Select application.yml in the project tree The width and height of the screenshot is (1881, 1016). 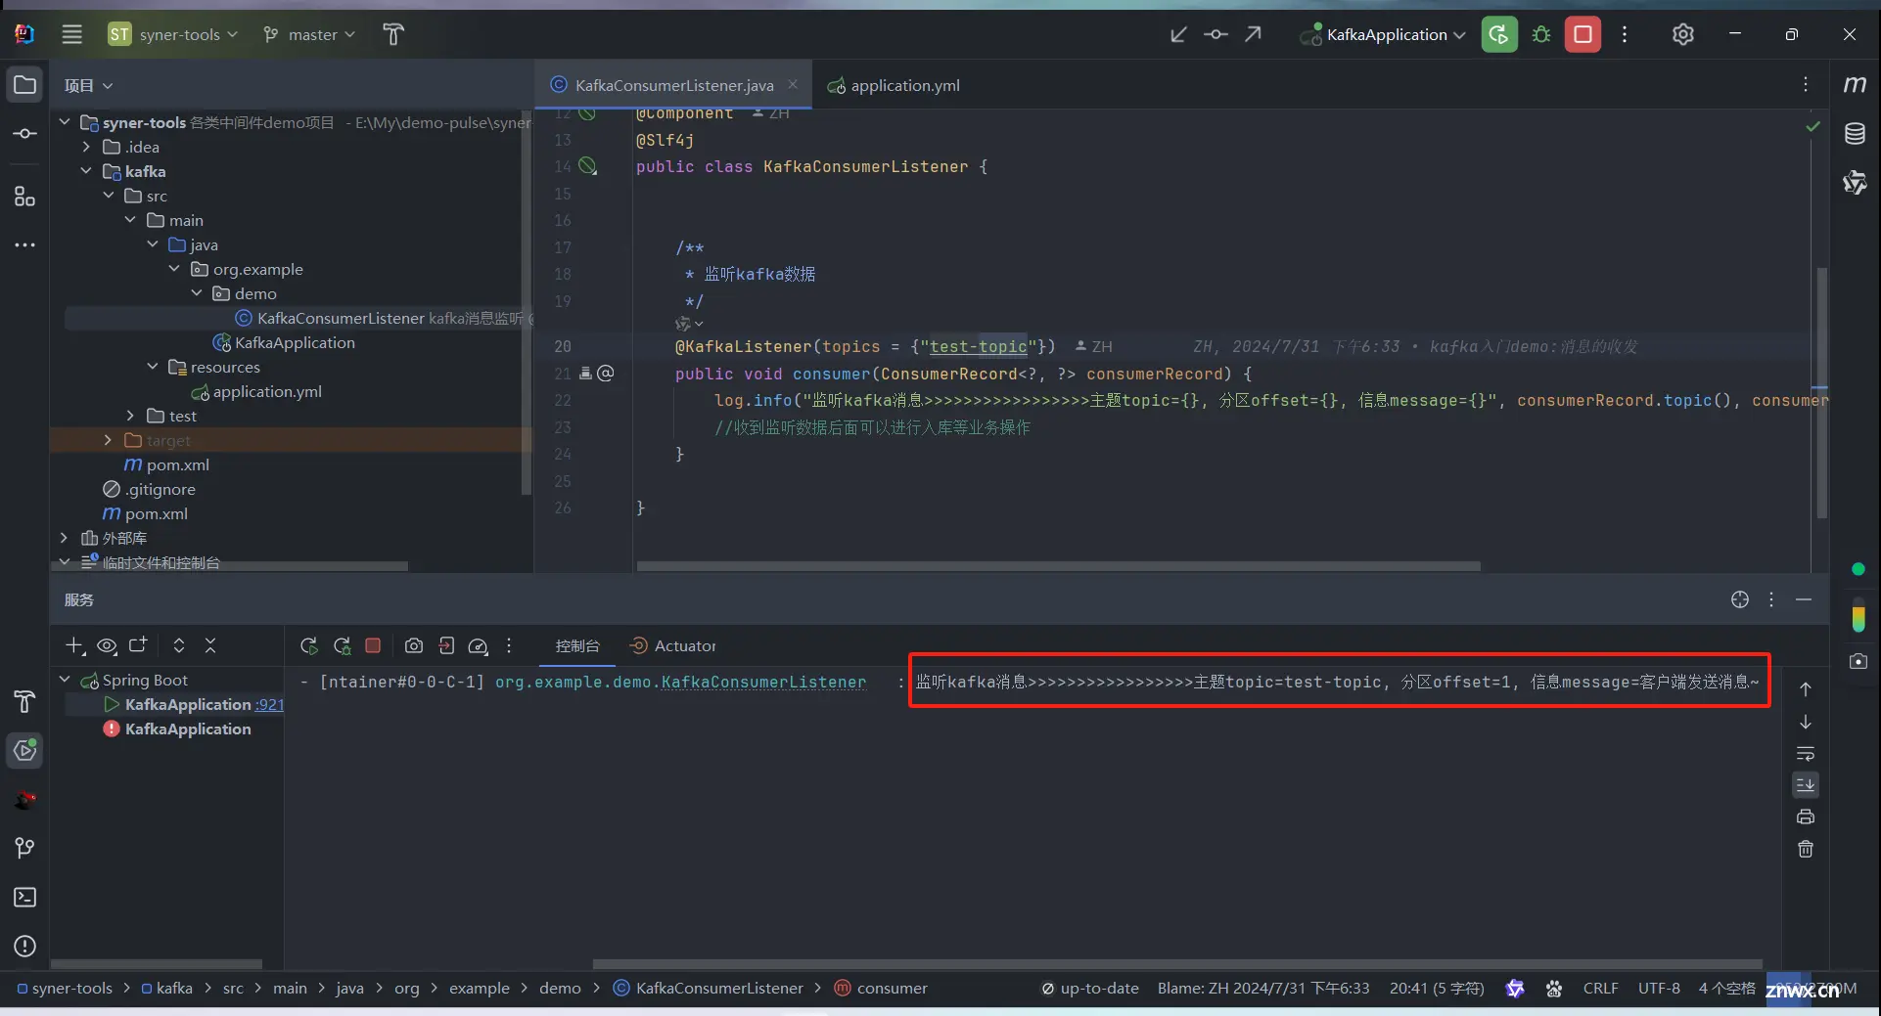(266, 391)
